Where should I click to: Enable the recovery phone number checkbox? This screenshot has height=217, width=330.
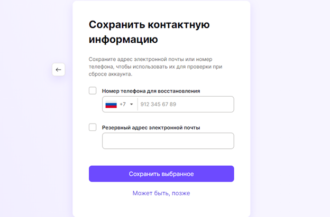click(93, 91)
